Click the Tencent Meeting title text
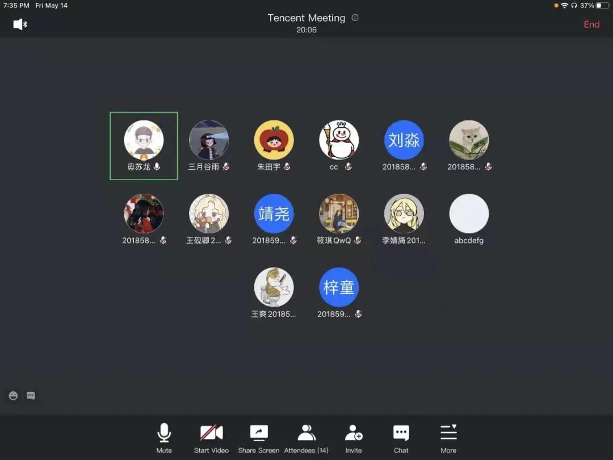The height and width of the screenshot is (460, 613). [x=306, y=18]
